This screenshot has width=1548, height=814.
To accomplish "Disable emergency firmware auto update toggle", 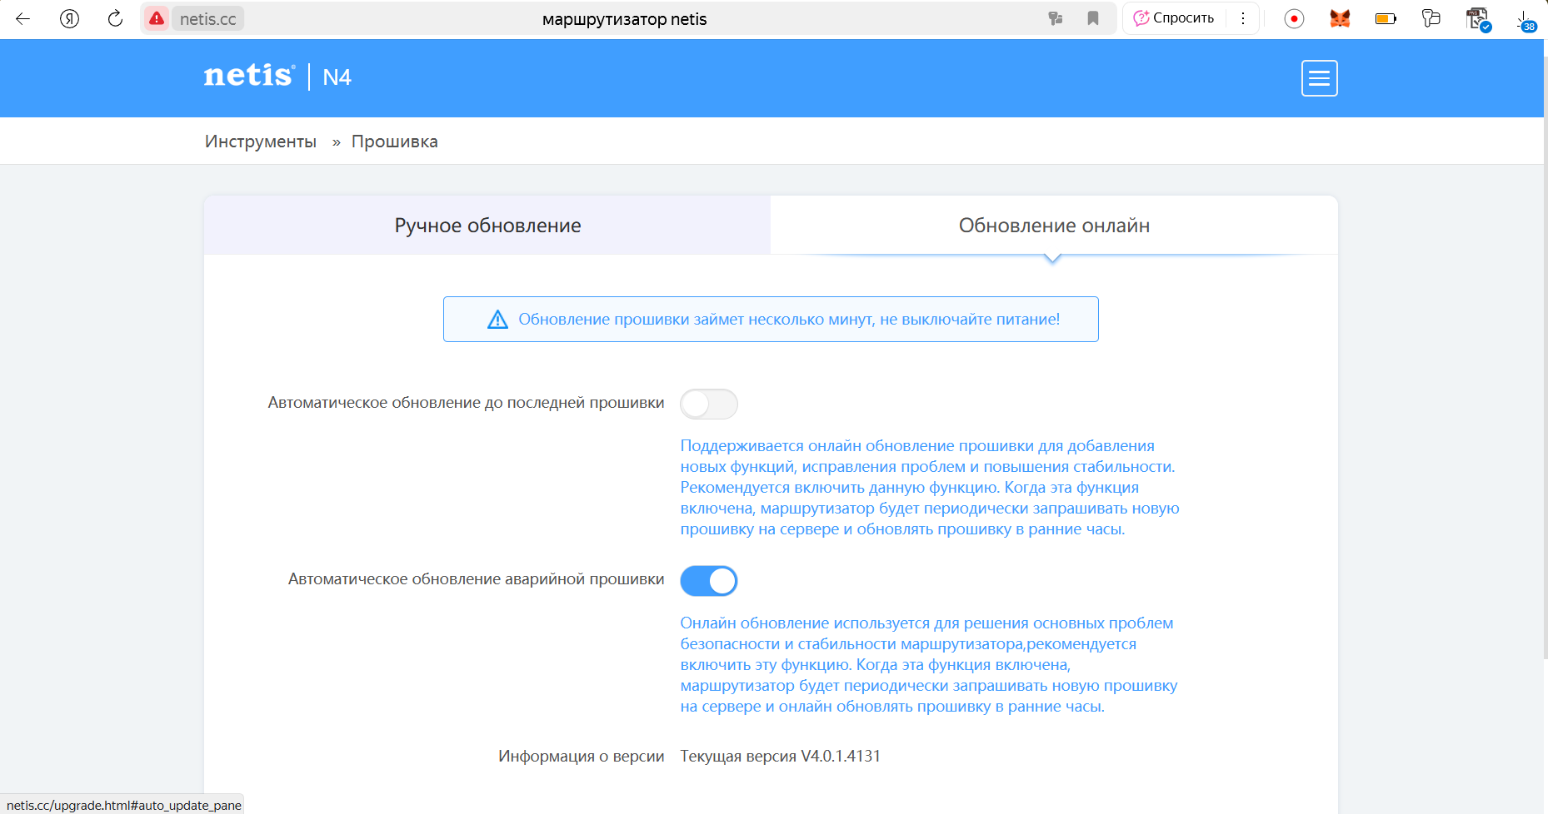I will tap(709, 581).
